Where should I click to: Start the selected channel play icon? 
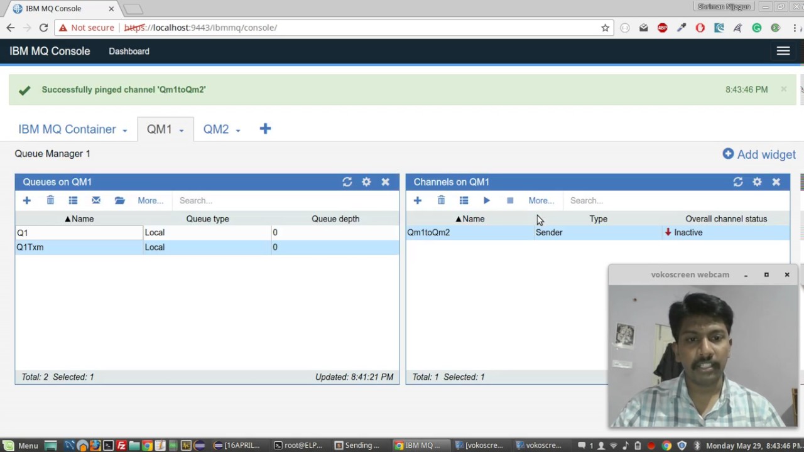pyautogui.click(x=486, y=200)
